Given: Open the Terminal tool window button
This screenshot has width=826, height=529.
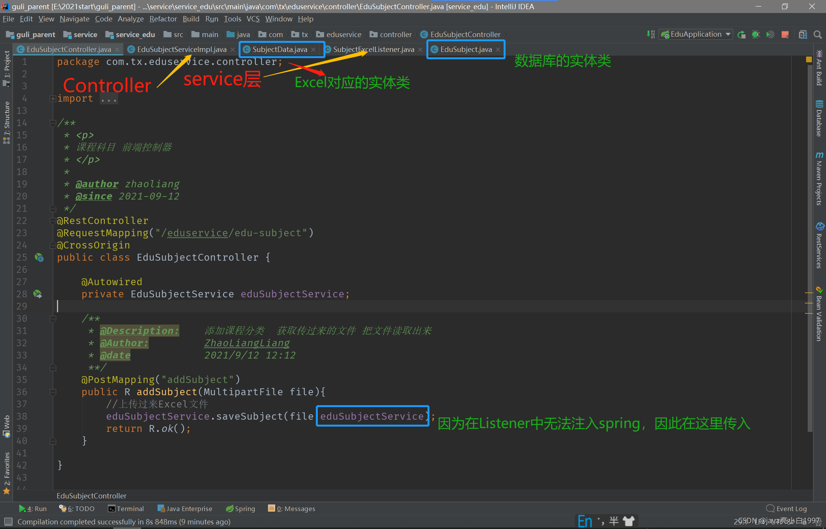Looking at the screenshot, I should (x=126, y=509).
